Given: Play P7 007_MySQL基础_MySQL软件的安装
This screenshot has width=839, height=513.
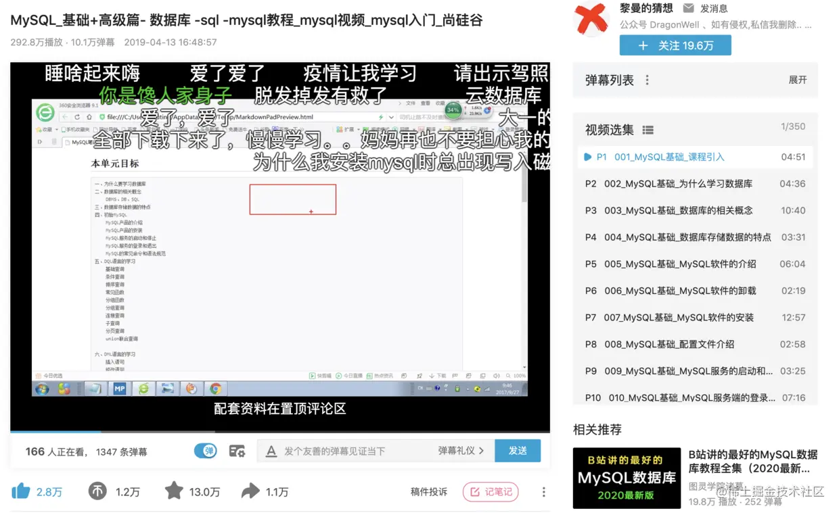Looking at the screenshot, I should [694, 318].
